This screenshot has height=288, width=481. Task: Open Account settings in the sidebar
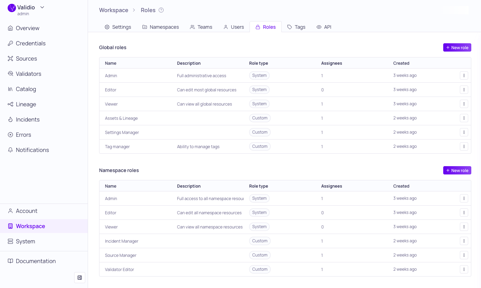44,211
